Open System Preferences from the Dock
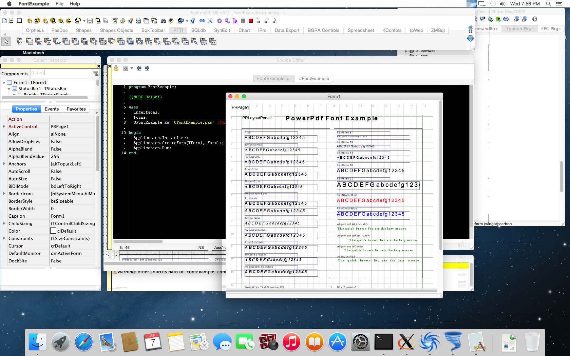The height and width of the screenshot is (356, 570). click(x=360, y=341)
